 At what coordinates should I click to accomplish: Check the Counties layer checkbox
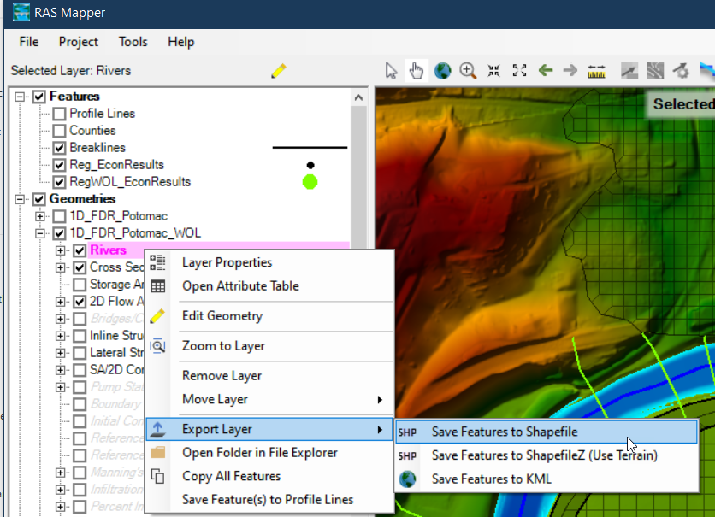[59, 131]
